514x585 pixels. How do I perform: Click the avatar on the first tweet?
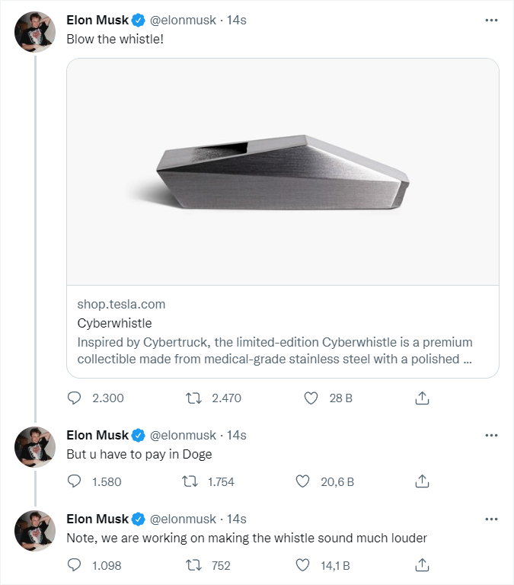36,32
